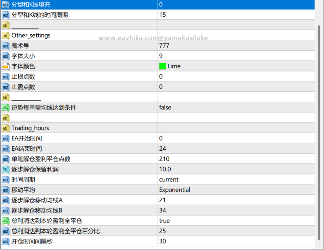Edit the 字体大小 value 9
Screen dimensions: 324x250
coord(236,56)
